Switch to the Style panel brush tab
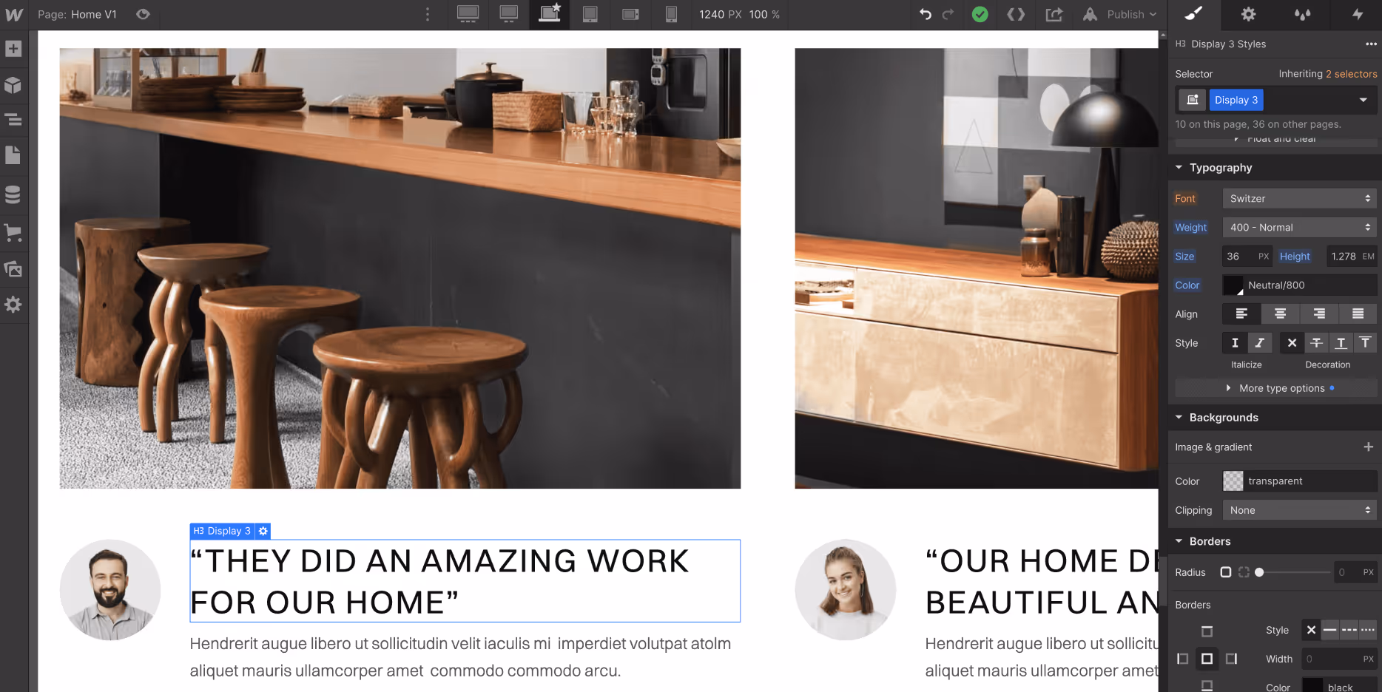Viewport: 1382px width, 692px height. point(1194,14)
